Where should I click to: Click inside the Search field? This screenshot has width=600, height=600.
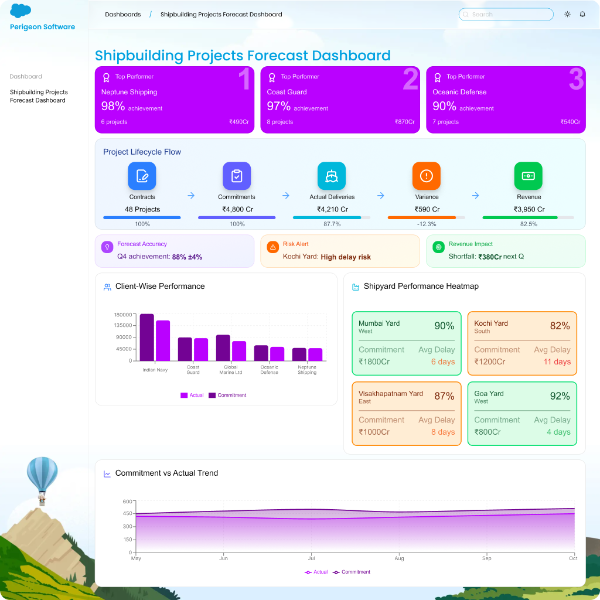pyautogui.click(x=506, y=15)
